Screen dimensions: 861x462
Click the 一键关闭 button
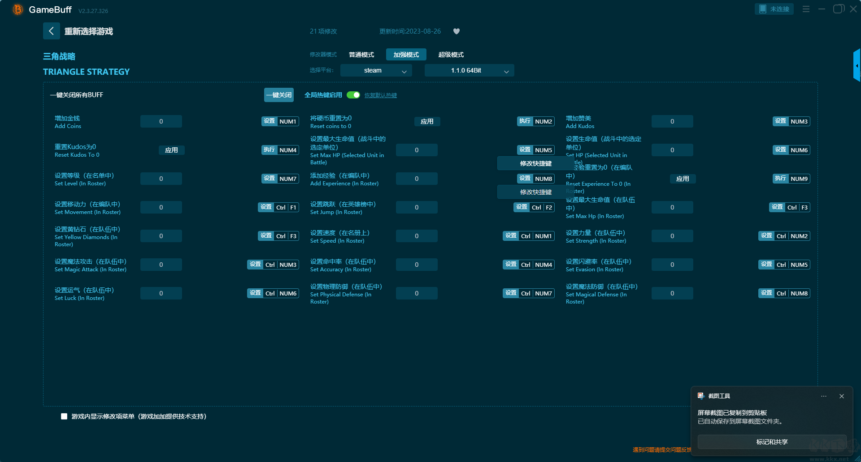point(279,95)
